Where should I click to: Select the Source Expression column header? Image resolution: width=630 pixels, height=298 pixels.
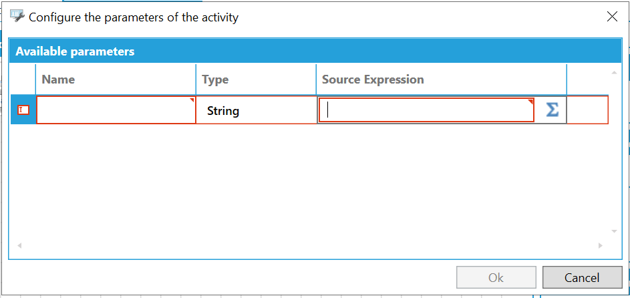[x=441, y=80]
